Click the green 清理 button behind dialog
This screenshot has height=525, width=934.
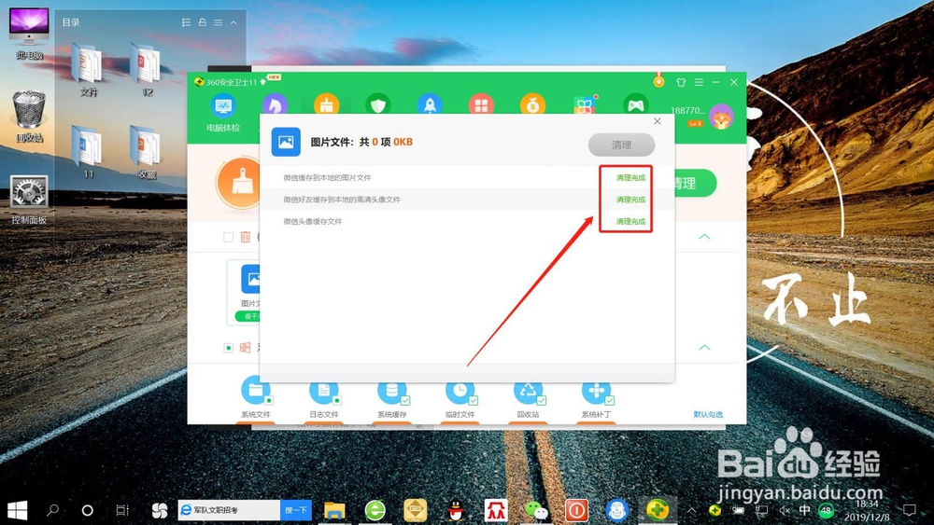[695, 183]
